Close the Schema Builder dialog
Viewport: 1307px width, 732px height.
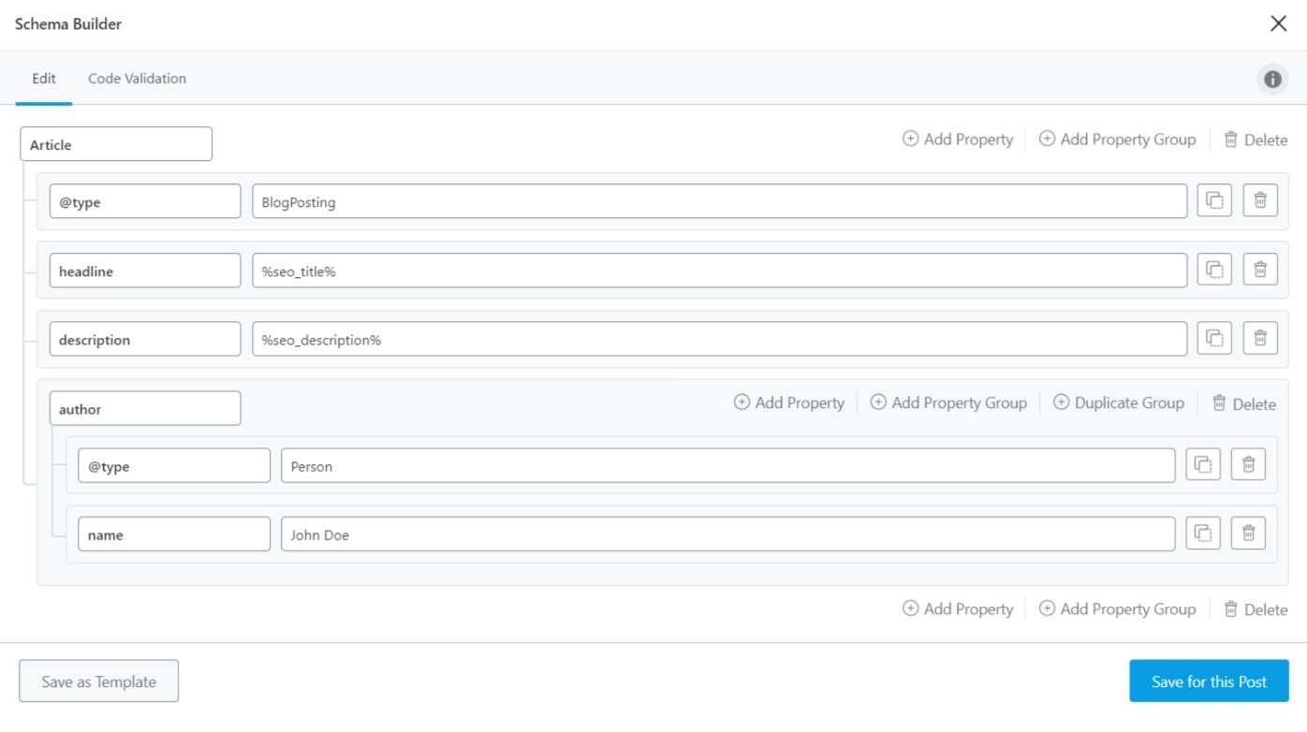1278,23
